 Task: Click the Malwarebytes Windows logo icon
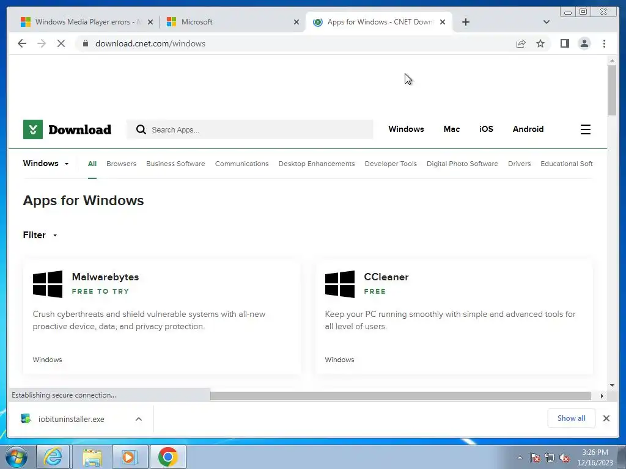(x=48, y=284)
